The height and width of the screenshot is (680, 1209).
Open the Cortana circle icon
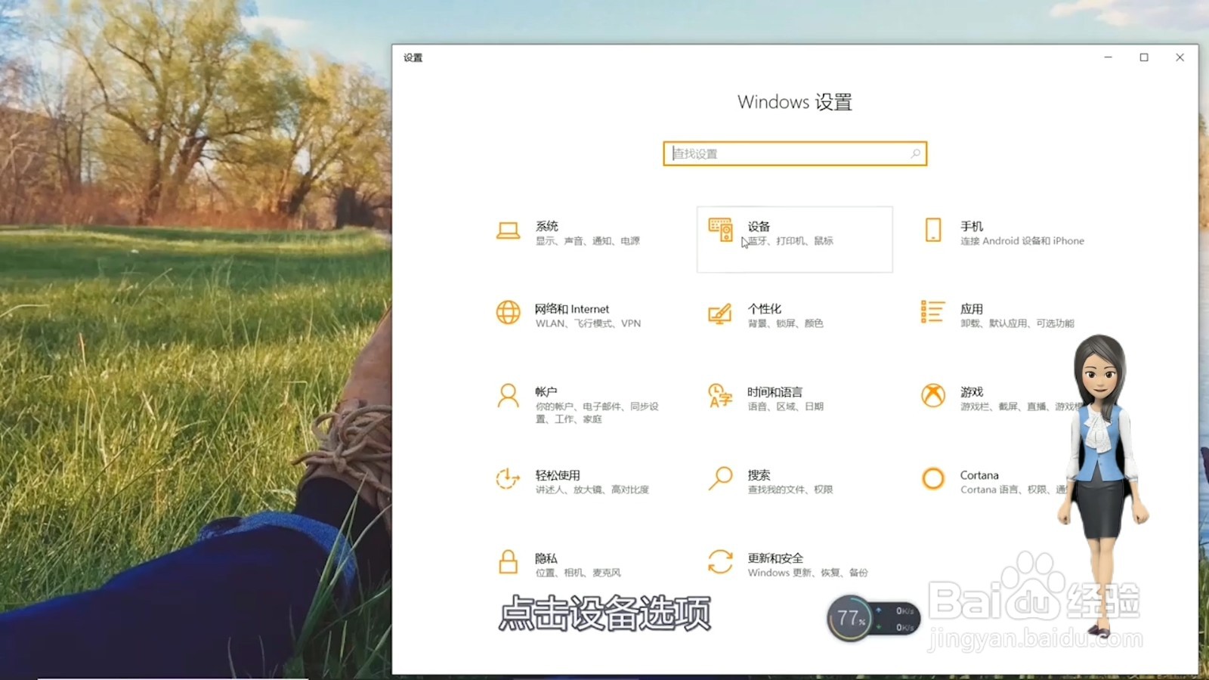coord(933,478)
